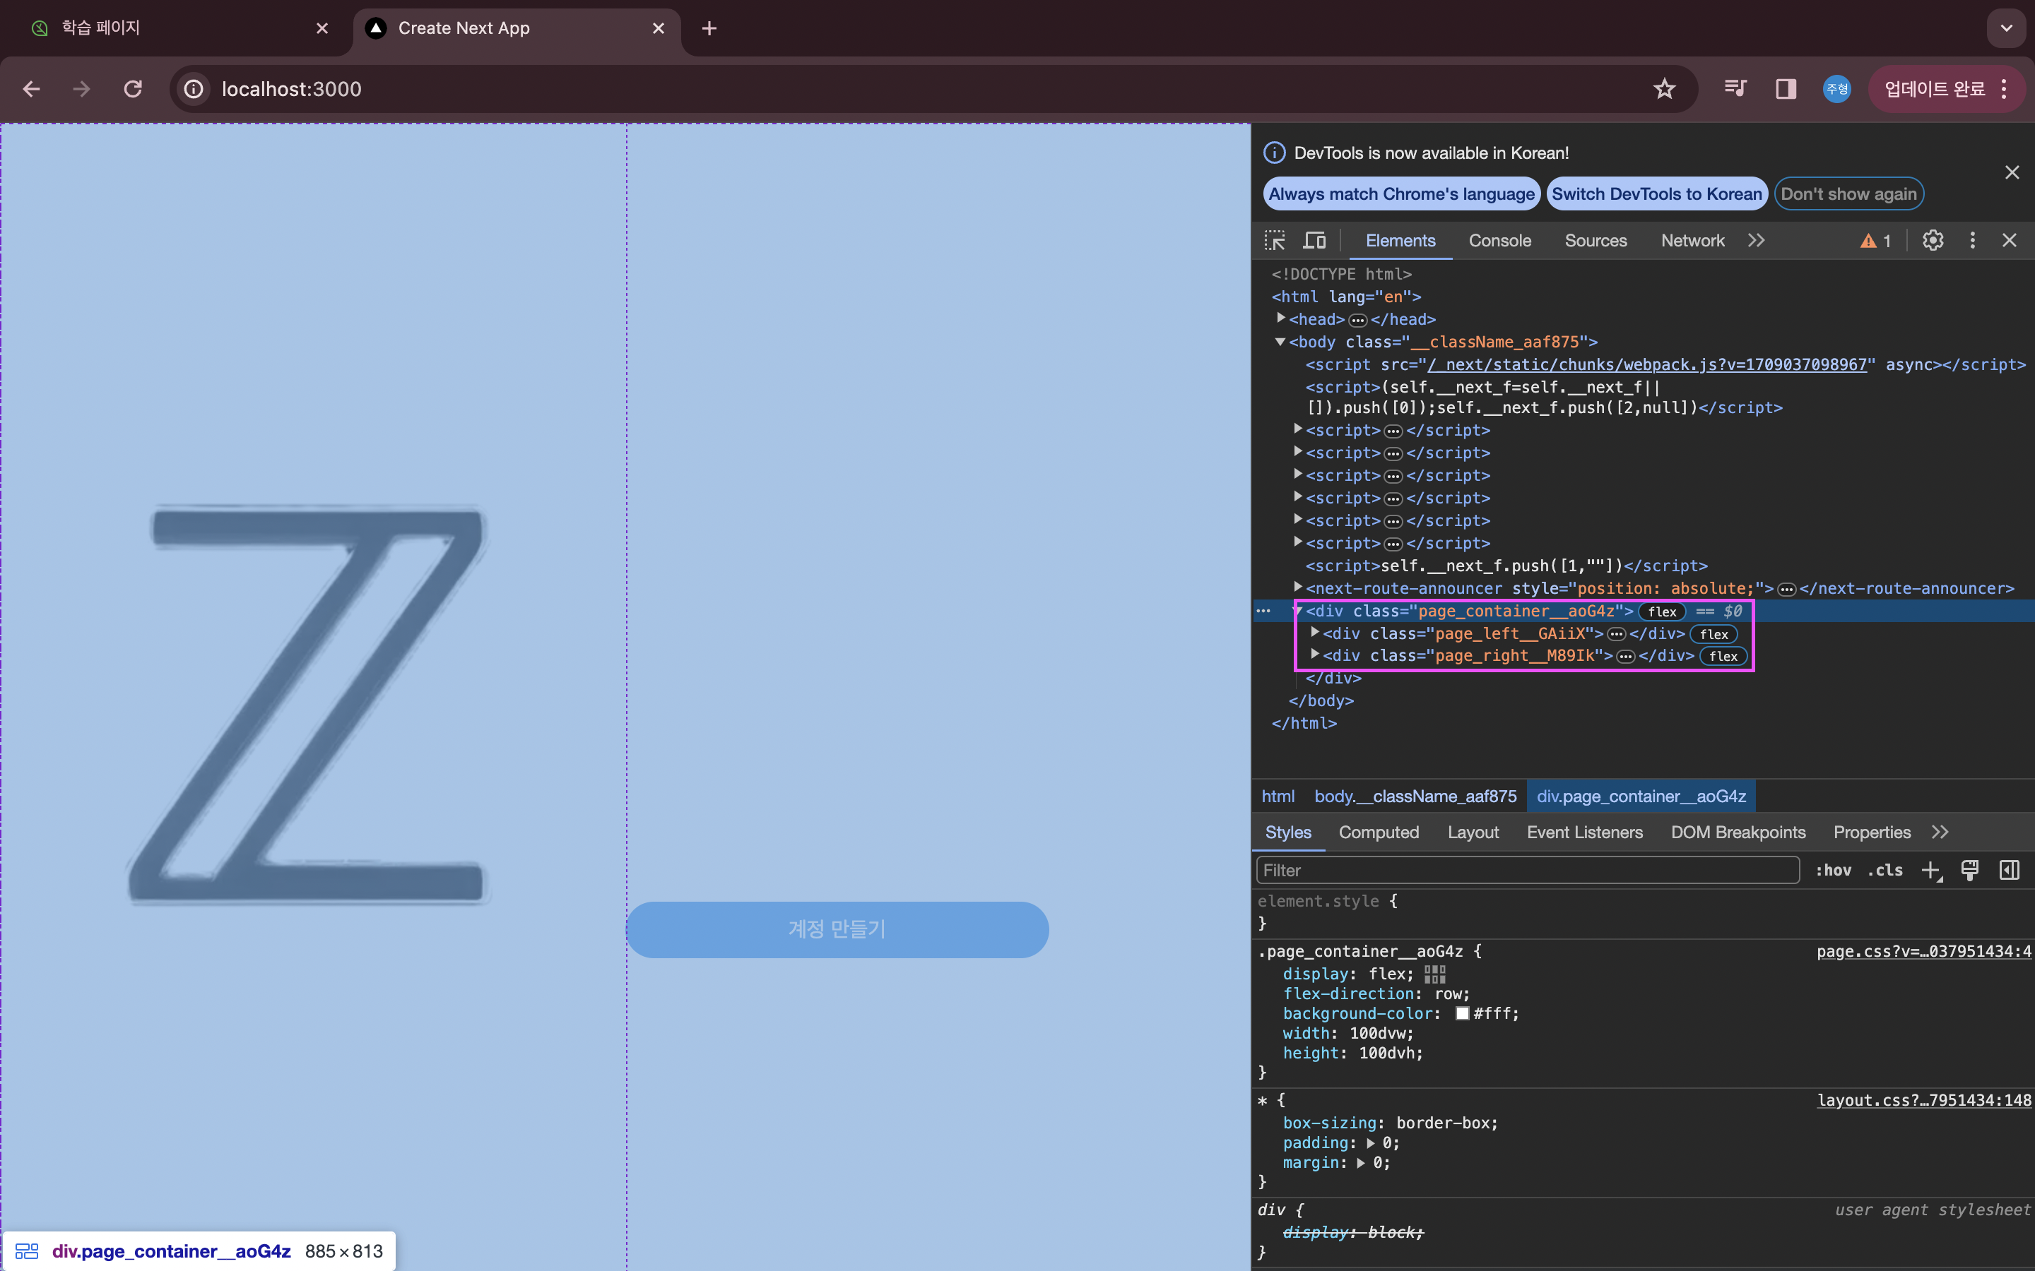This screenshot has height=1271, width=2035.
Task: Open the flexbox editor icon beside display: flex
Action: tap(1434, 974)
